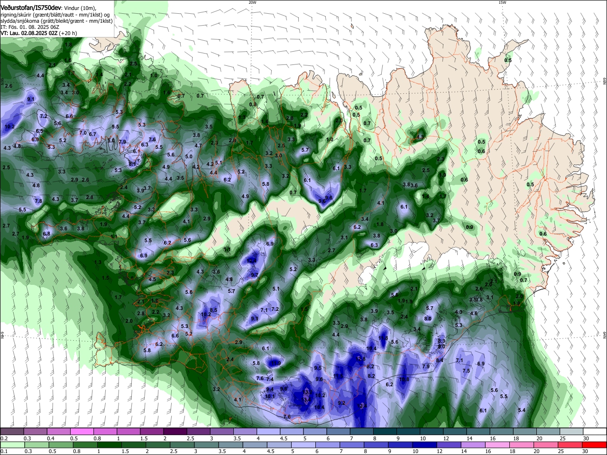Select the darkest green swatch labeled 1 on rain scale

(x=109, y=445)
